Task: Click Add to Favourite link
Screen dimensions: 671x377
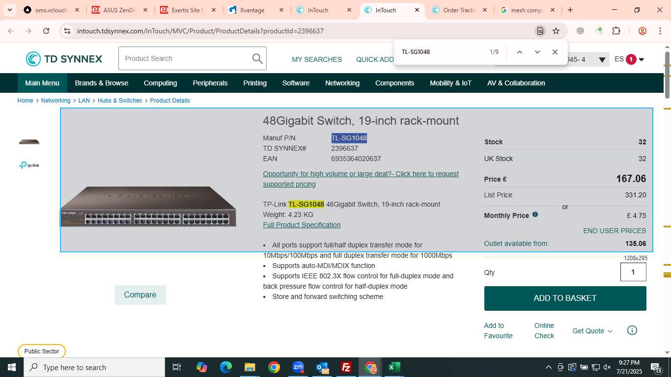Action: click(x=498, y=331)
